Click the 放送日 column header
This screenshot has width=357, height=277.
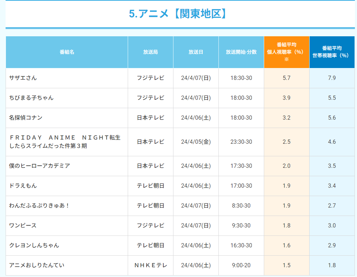pyautogui.click(x=196, y=52)
